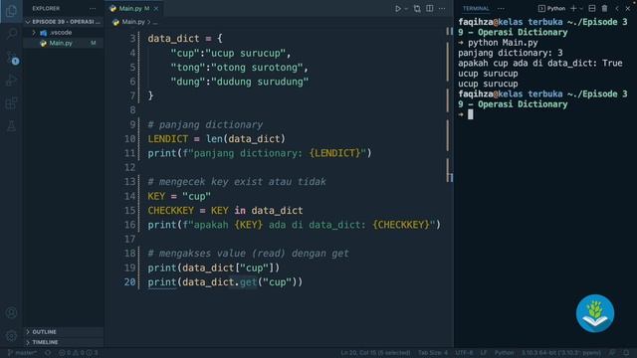Open changes compare icon in editor toolbar
The width and height of the screenshot is (637, 358).
[417, 9]
